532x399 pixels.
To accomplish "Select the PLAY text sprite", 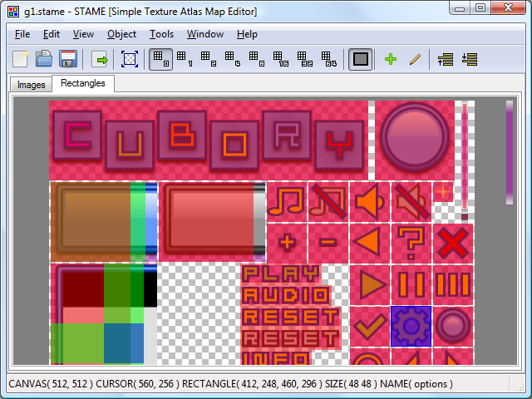I will (281, 274).
